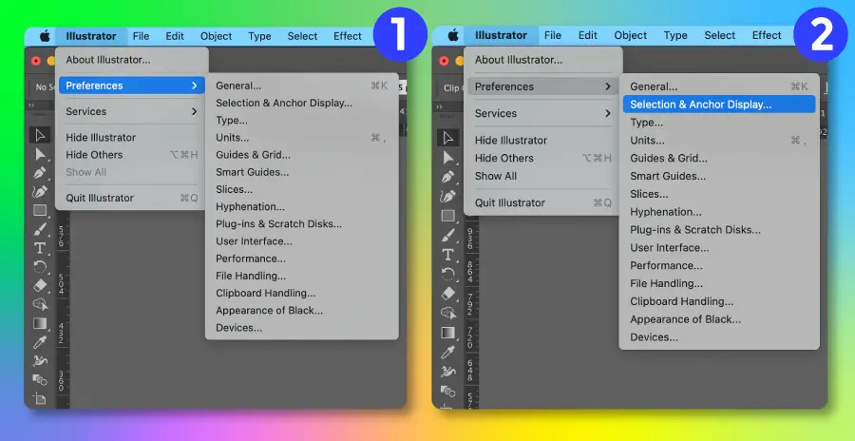
Task: Select the Artboard tool in left window
Action: (x=40, y=398)
